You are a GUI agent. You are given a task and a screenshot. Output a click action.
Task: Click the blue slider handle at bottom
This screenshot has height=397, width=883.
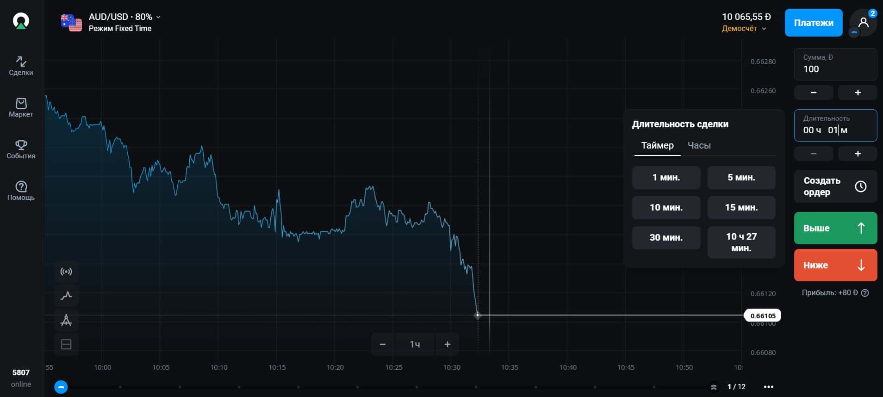(61, 387)
